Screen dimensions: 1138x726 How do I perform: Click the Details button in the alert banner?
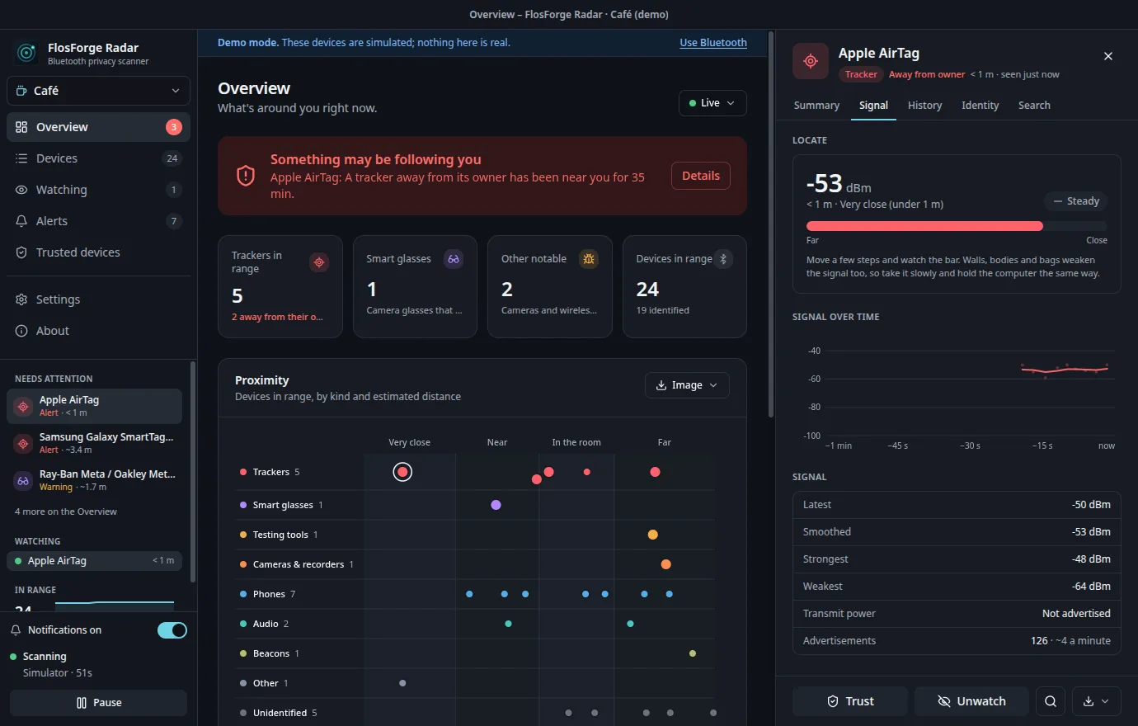coord(701,176)
